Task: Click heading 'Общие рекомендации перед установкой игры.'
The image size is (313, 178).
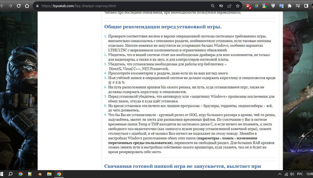Action: pos(163,27)
